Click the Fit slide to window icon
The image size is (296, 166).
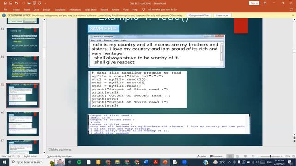pyautogui.click(x=293, y=156)
